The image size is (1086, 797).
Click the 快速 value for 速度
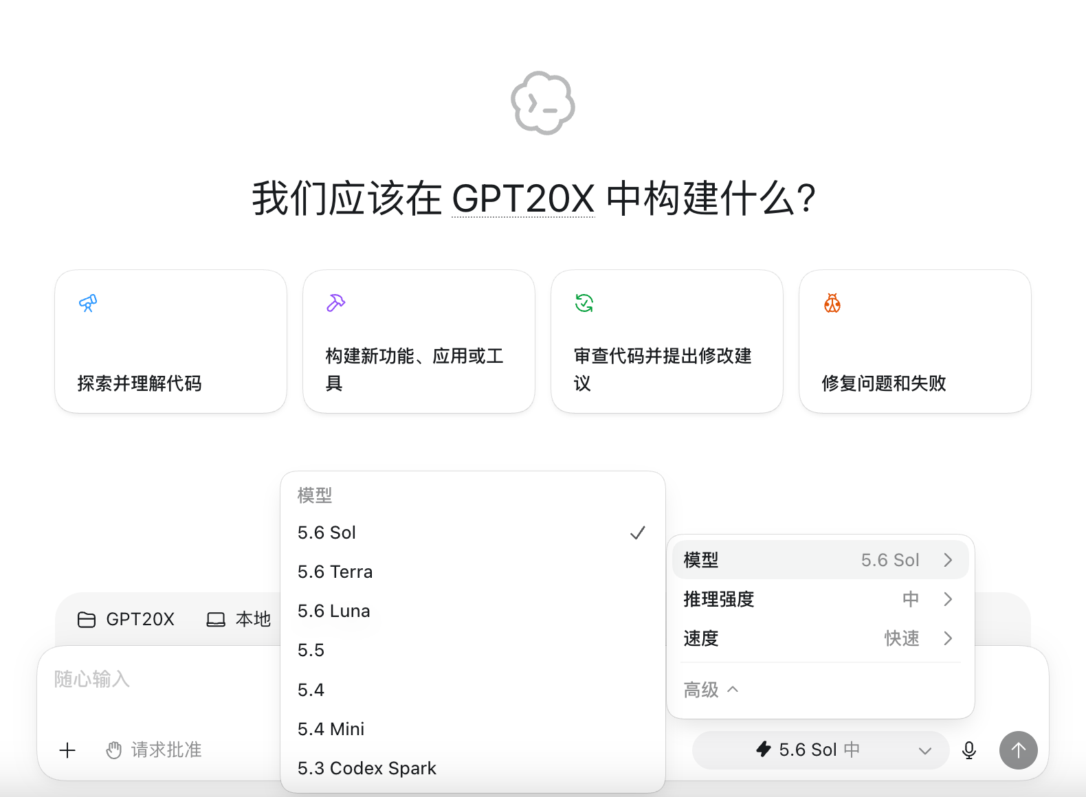pyautogui.click(x=902, y=638)
